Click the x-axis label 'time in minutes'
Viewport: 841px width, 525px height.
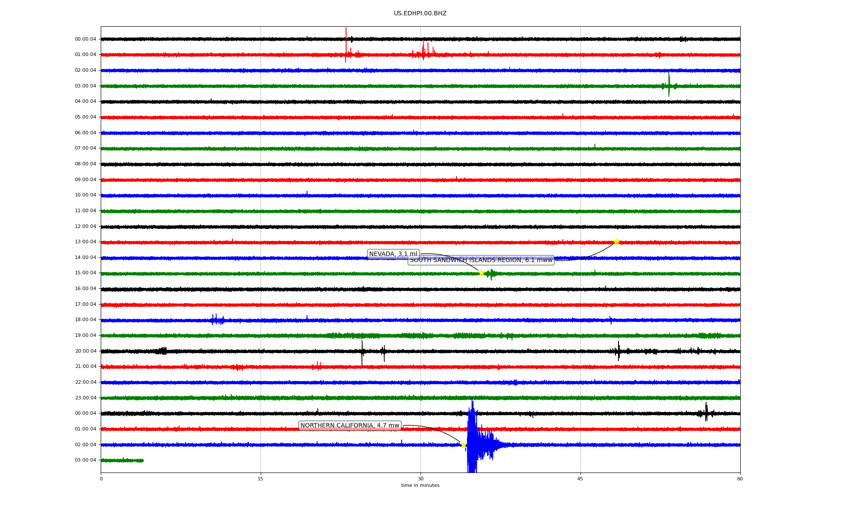(x=420, y=486)
